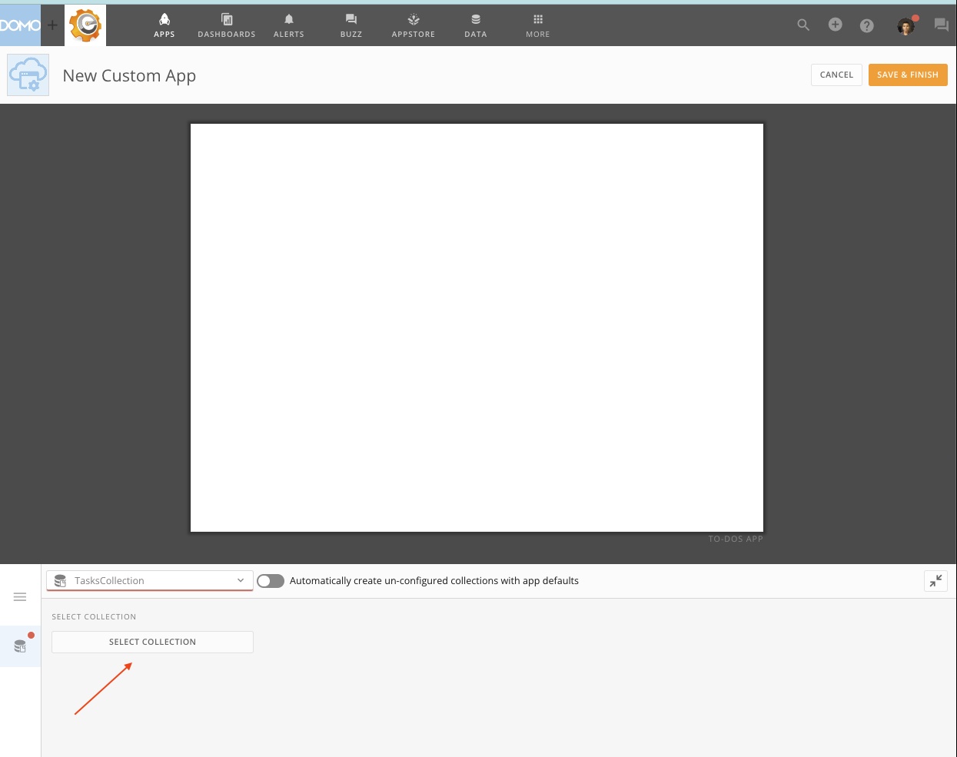Click the search magnifier icon
The image size is (957, 757).
(803, 25)
